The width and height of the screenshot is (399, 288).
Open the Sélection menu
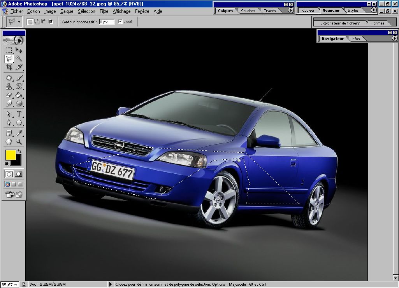click(x=86, y=11)
